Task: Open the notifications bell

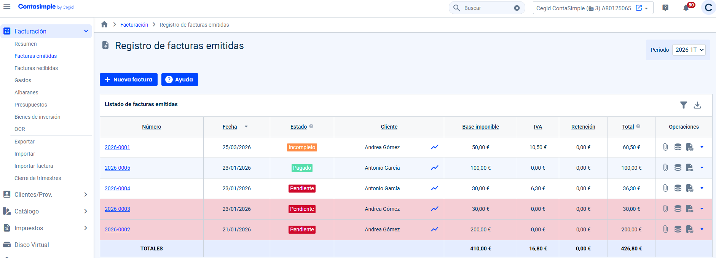Action: pos(686,8)
